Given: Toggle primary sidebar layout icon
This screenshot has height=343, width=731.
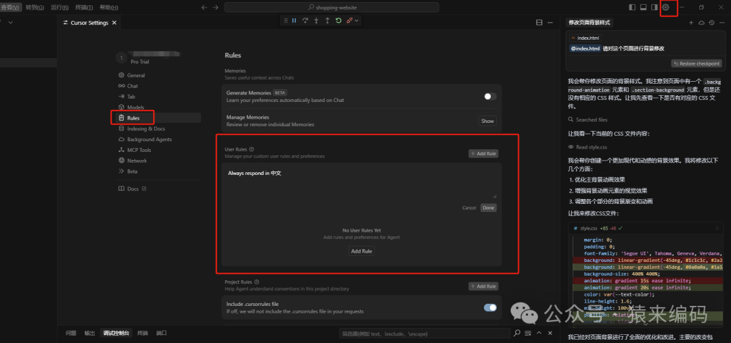Looking at the screenshot, I should click(x=632, y=7).
